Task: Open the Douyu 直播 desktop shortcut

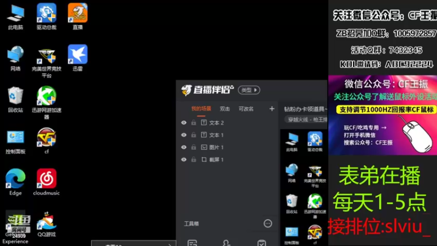Action: coord(78,17)
